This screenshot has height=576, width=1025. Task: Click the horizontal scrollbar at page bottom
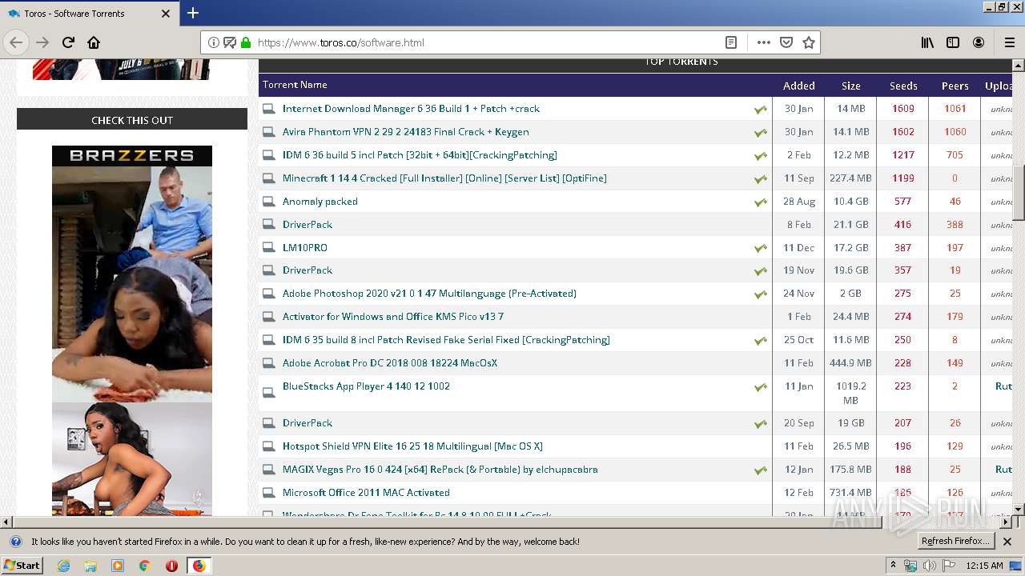(x=448, y=522)
